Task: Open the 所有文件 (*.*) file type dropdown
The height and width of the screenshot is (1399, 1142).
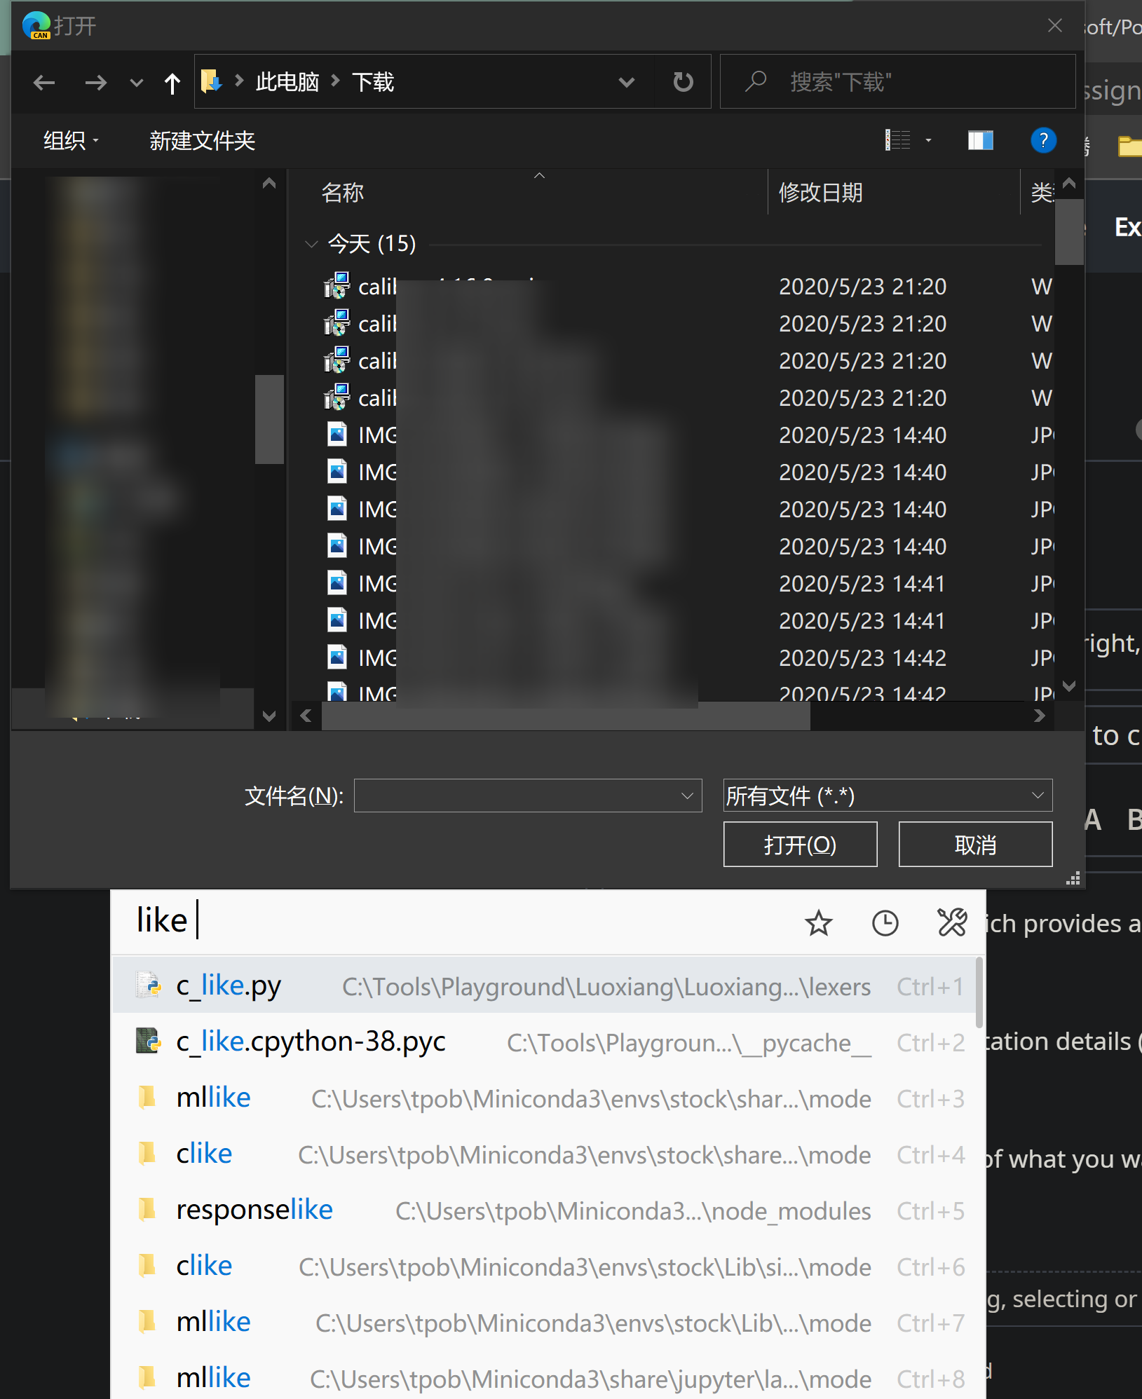Action: click(x=888, y=796)
